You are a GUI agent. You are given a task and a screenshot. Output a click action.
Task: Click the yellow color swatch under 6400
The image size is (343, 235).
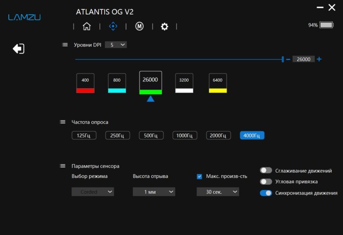(x=218, y=91)
